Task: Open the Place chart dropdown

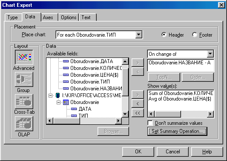Action: tap(139, 34)
